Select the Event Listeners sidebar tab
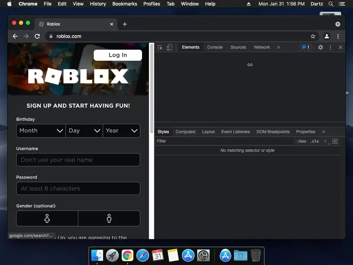 pos(235,132)
